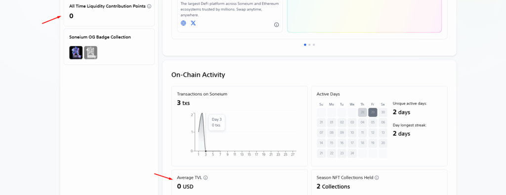Click the gradient banner panel
Viewport: 506px width, 195px height.
pyautogui.click(x=364, y=16)
